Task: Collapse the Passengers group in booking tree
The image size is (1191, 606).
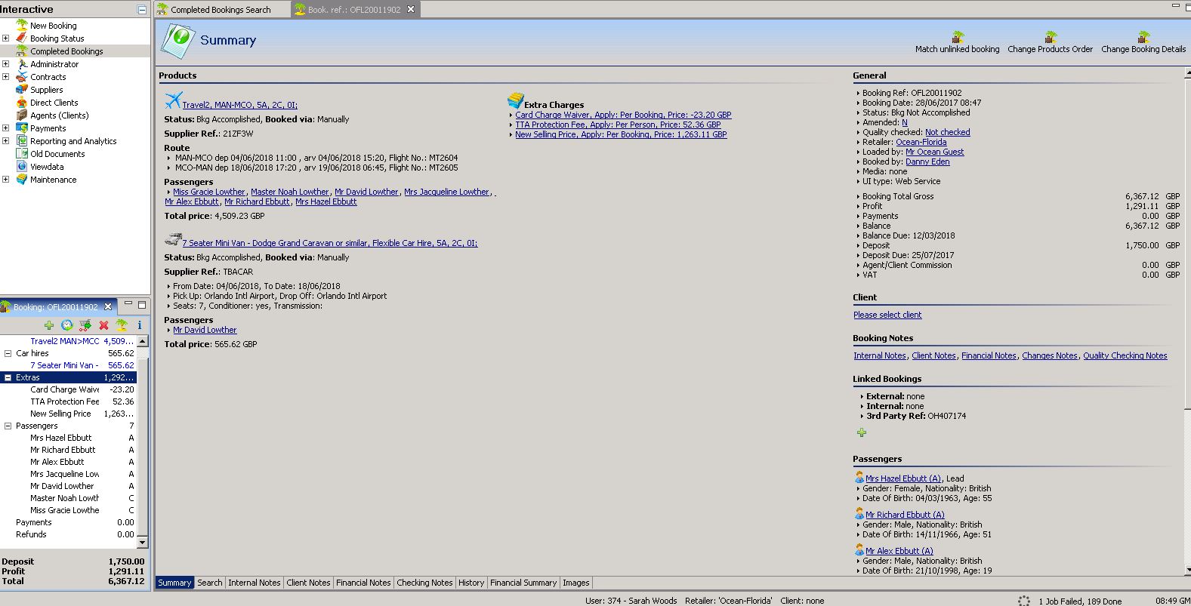Action: [8, 426]
